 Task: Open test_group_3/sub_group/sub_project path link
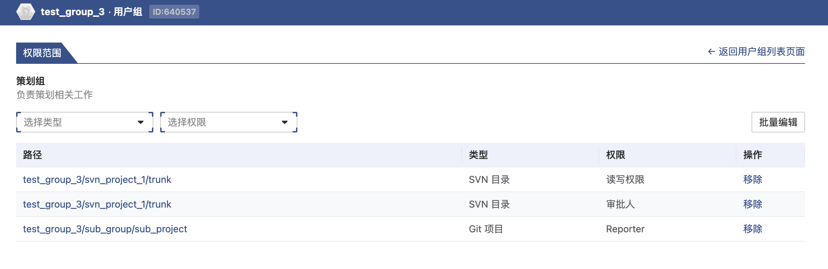pos(105,229)
